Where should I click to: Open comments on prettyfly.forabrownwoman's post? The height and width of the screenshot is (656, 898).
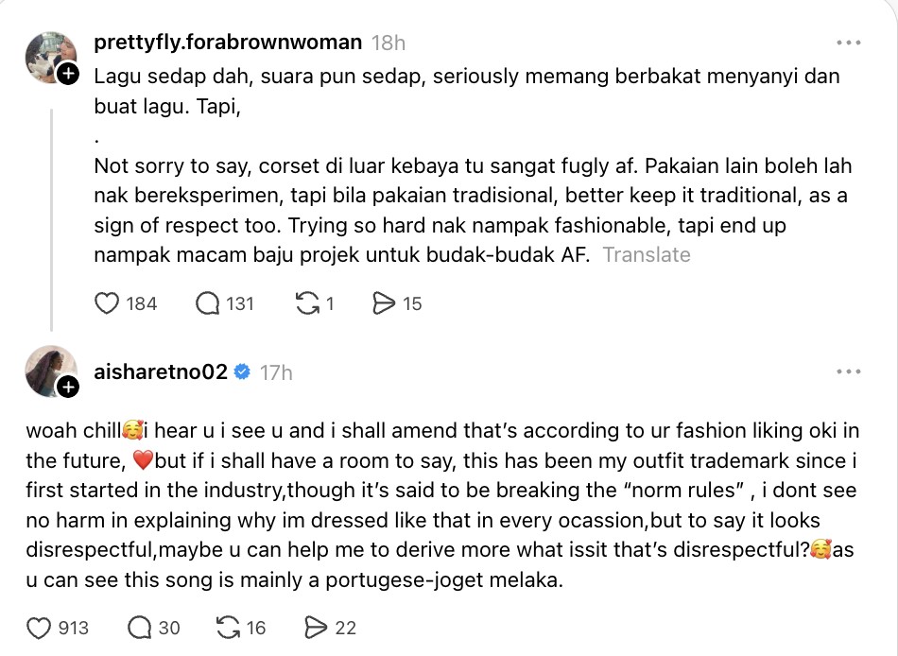[208, 303]
